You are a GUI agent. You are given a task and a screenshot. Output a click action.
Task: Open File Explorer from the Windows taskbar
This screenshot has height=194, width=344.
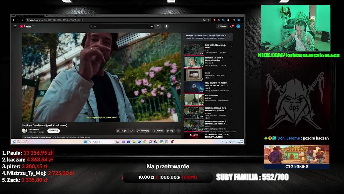pyautogui.click(x=134, y=142)
